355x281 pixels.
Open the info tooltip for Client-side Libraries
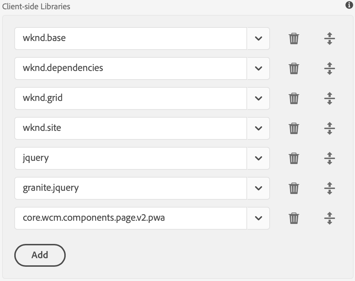[x=349, y=5]
